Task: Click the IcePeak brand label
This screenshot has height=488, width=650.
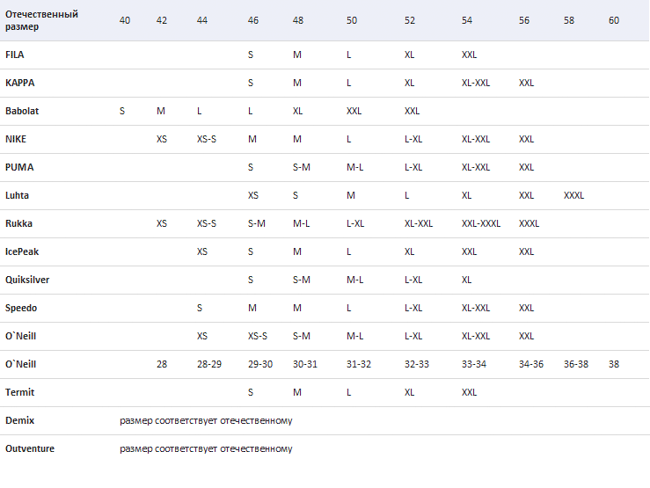Action: click(x=22, y=251)
